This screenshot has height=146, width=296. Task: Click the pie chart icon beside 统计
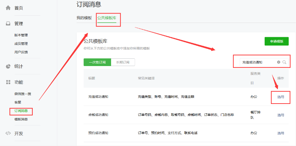[x=8, y=66]
